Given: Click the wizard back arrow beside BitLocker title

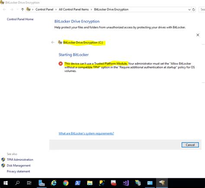Looking at the screenshot, I should pyautogui.click(x=53, y=42).
